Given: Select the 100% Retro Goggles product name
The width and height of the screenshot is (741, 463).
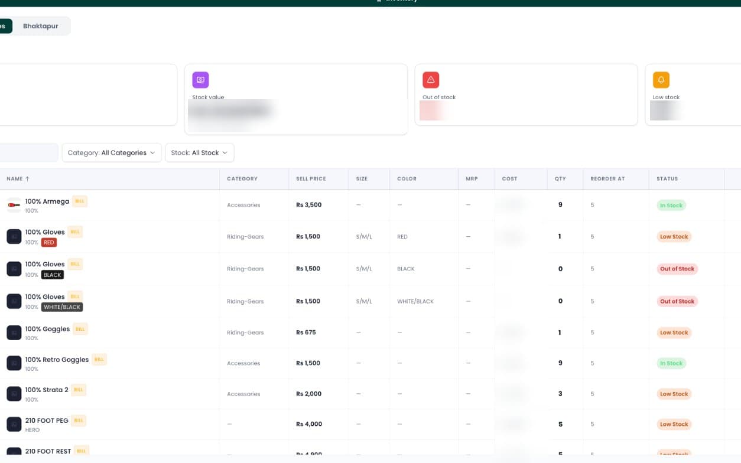Looking at the screenshot, I should [x=57, y=360].
